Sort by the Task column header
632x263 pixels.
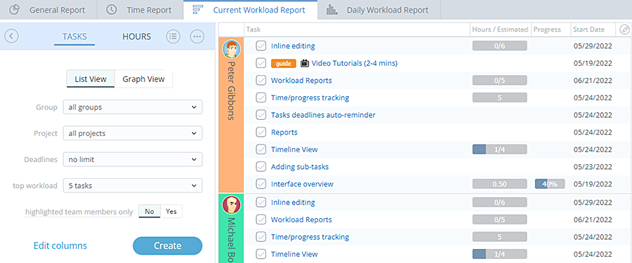(357, 29)
